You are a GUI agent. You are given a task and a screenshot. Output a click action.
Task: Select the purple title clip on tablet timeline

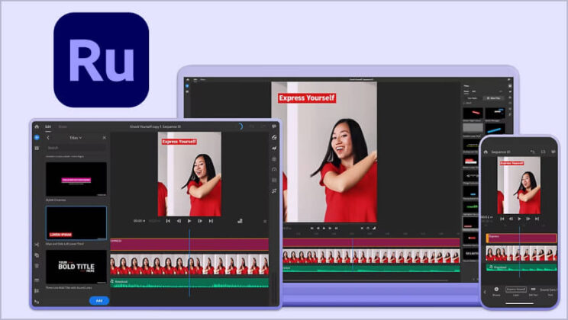click(x=189, y=244)
